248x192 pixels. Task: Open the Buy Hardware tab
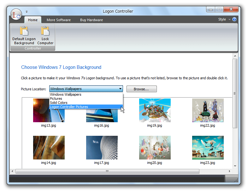[x=92, y=20]
